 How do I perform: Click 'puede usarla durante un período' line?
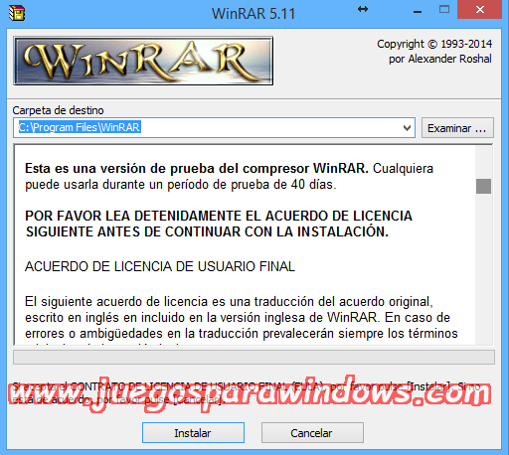tap(181, 185)
